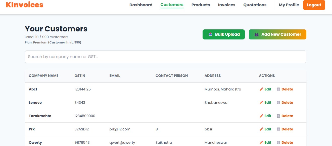Click the people icon on Add New Customer

[256, 34]
